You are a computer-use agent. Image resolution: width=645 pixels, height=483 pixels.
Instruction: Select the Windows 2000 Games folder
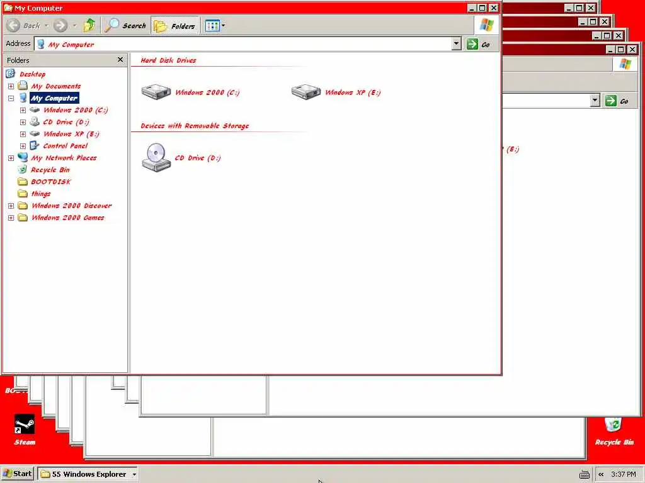68,218
